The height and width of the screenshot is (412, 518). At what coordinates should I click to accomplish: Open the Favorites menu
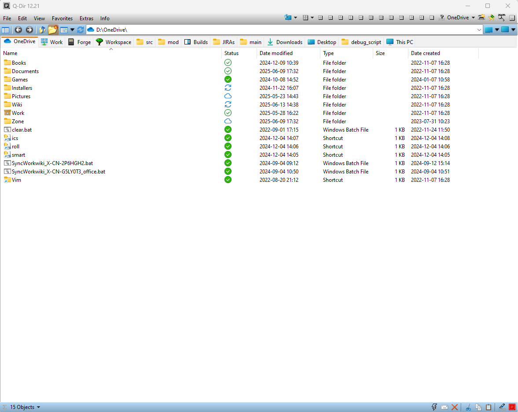pyautogui.click(x=62, y=18)
